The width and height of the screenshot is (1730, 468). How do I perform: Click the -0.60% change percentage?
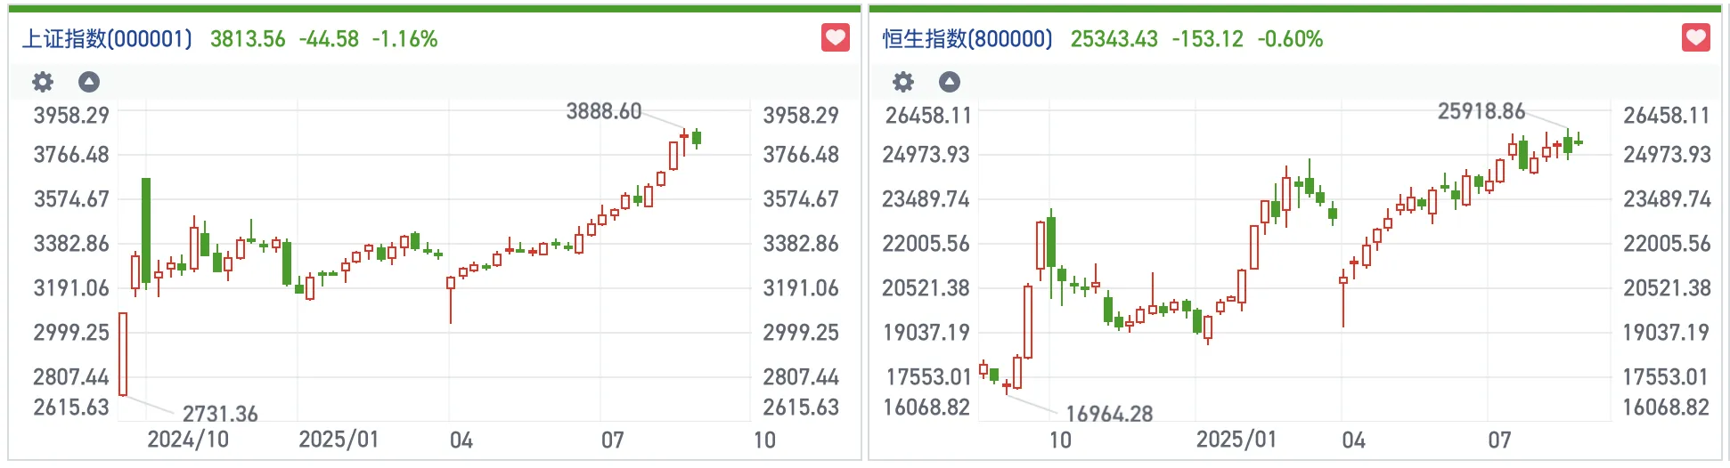tap(1290, 39)
